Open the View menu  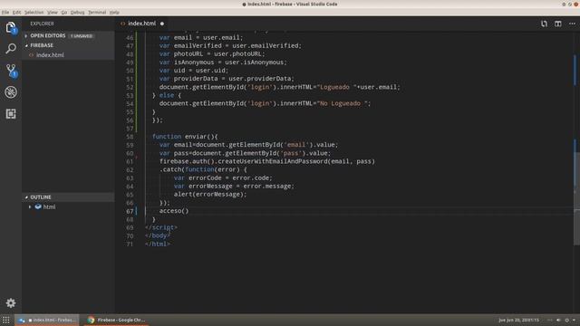53,12
